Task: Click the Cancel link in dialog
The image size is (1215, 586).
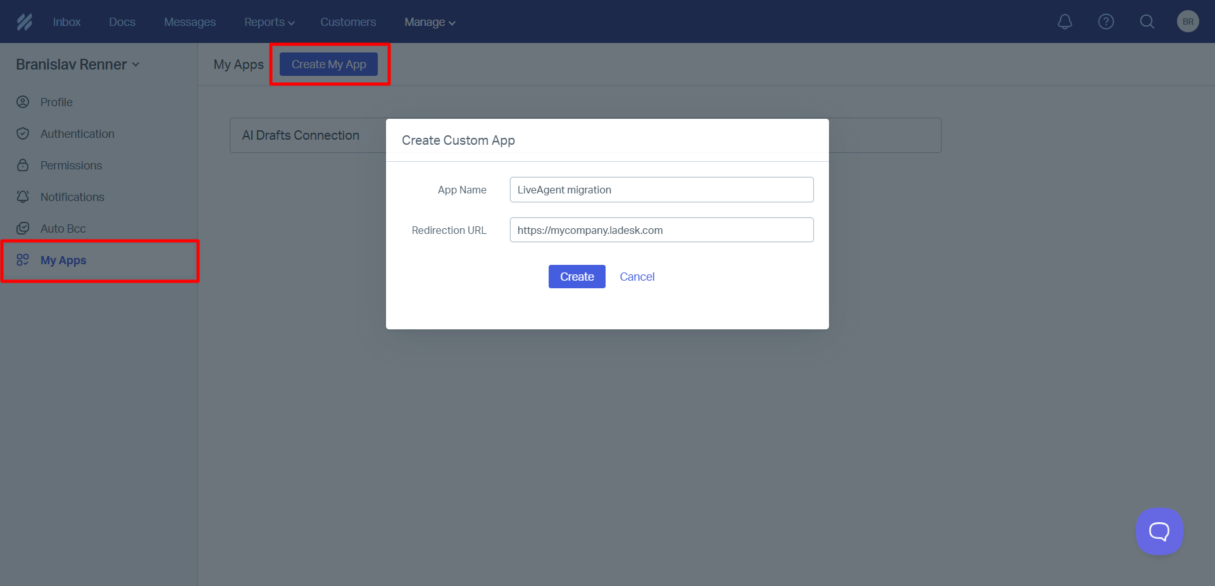Action: pos(637,277)
